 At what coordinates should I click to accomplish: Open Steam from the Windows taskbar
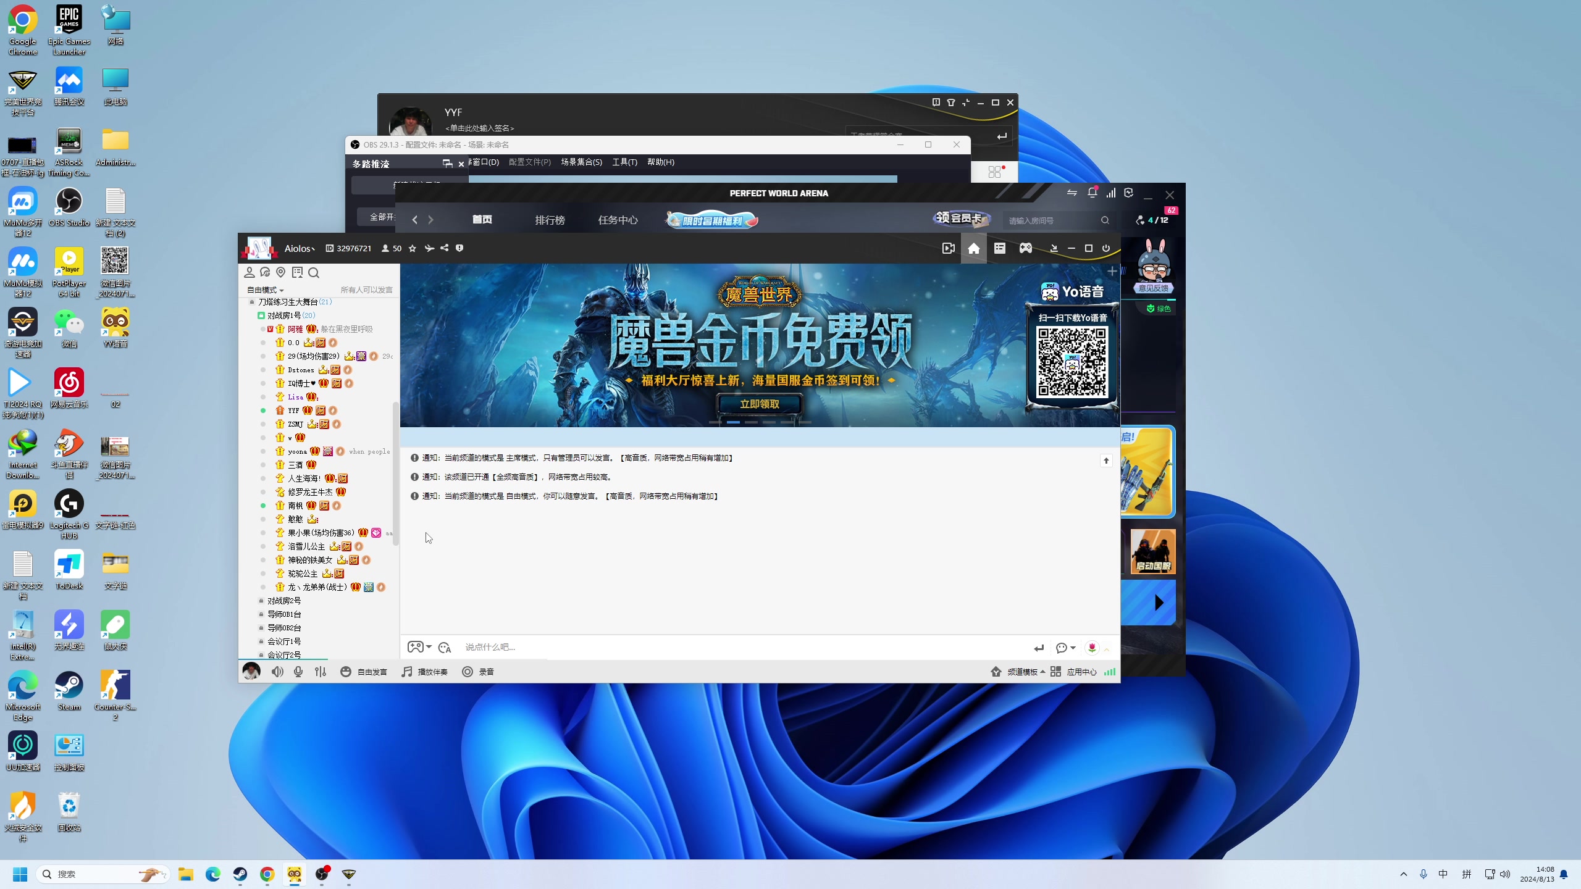(240, 874)
